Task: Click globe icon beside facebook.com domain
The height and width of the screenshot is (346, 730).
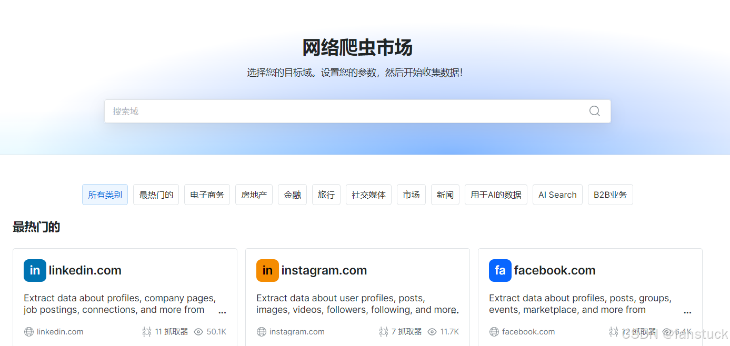Action: pyautogui.click(x=494, y=332)
